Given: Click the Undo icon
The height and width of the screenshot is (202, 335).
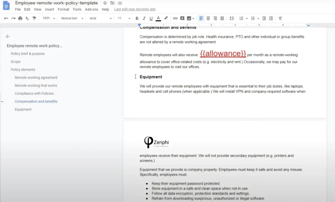Looking at the screenshot, I should [6, 18].
